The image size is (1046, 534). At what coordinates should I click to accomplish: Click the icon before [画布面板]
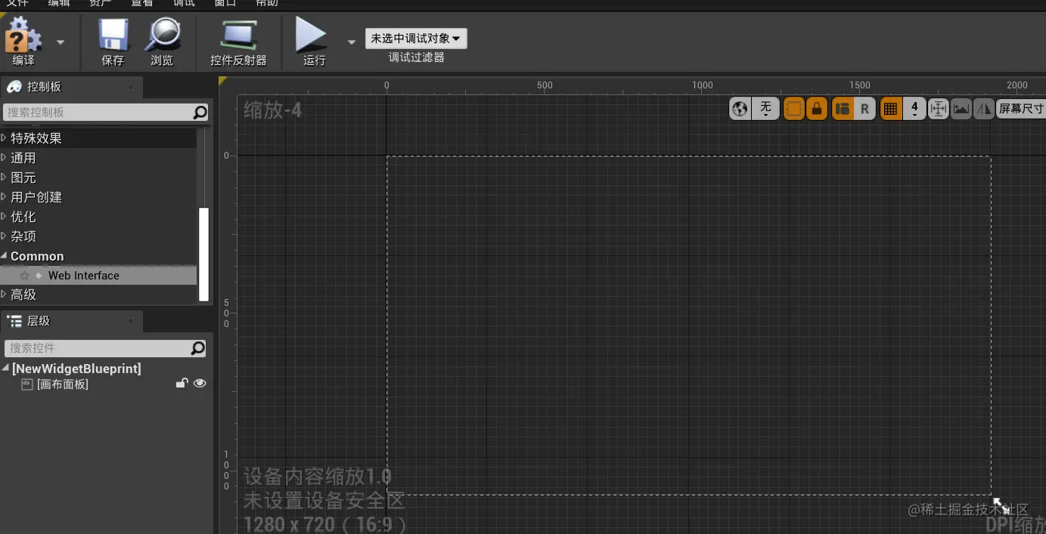(x=27, y=384)
